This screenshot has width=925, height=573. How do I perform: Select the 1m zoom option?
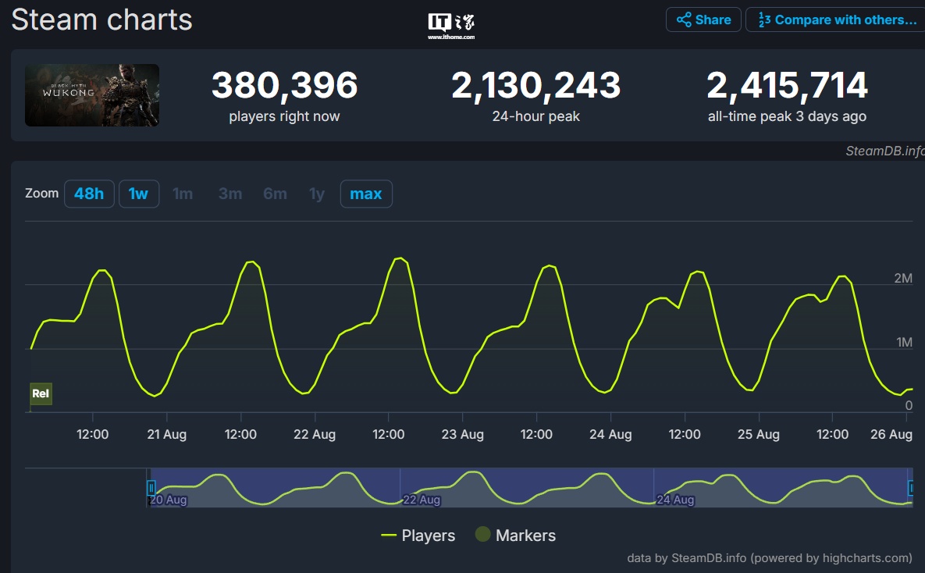[x=183, y=194]
